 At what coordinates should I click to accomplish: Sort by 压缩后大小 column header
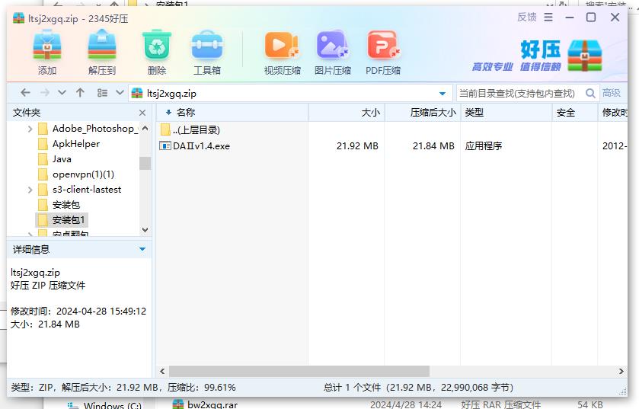(x=422, y=113)
